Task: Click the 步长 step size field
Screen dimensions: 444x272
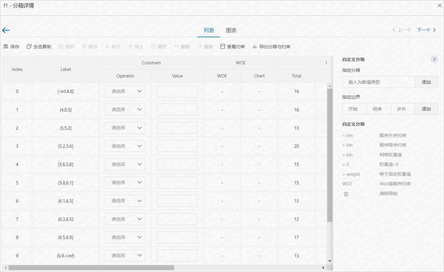Action: point(403,109)
